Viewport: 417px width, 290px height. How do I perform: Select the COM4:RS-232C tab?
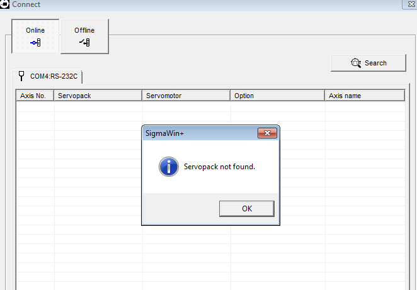click(x=47, y=77)
